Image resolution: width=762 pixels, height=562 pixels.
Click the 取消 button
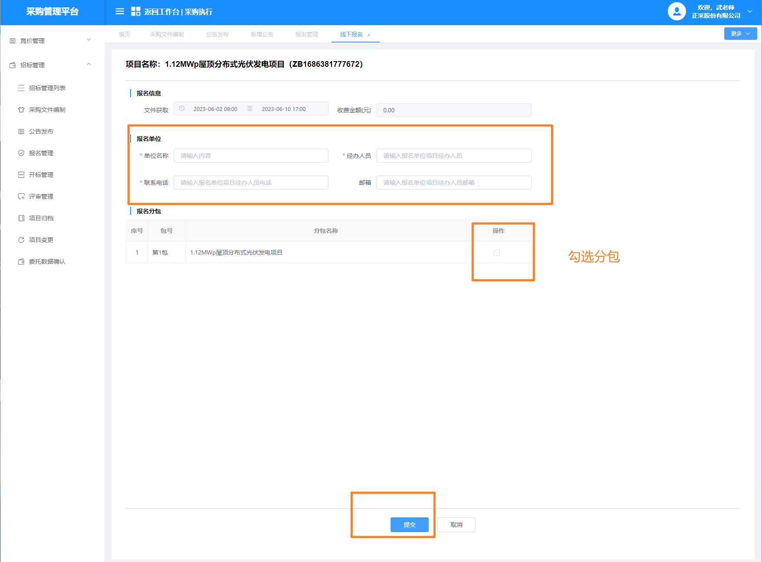pos(456,525)
